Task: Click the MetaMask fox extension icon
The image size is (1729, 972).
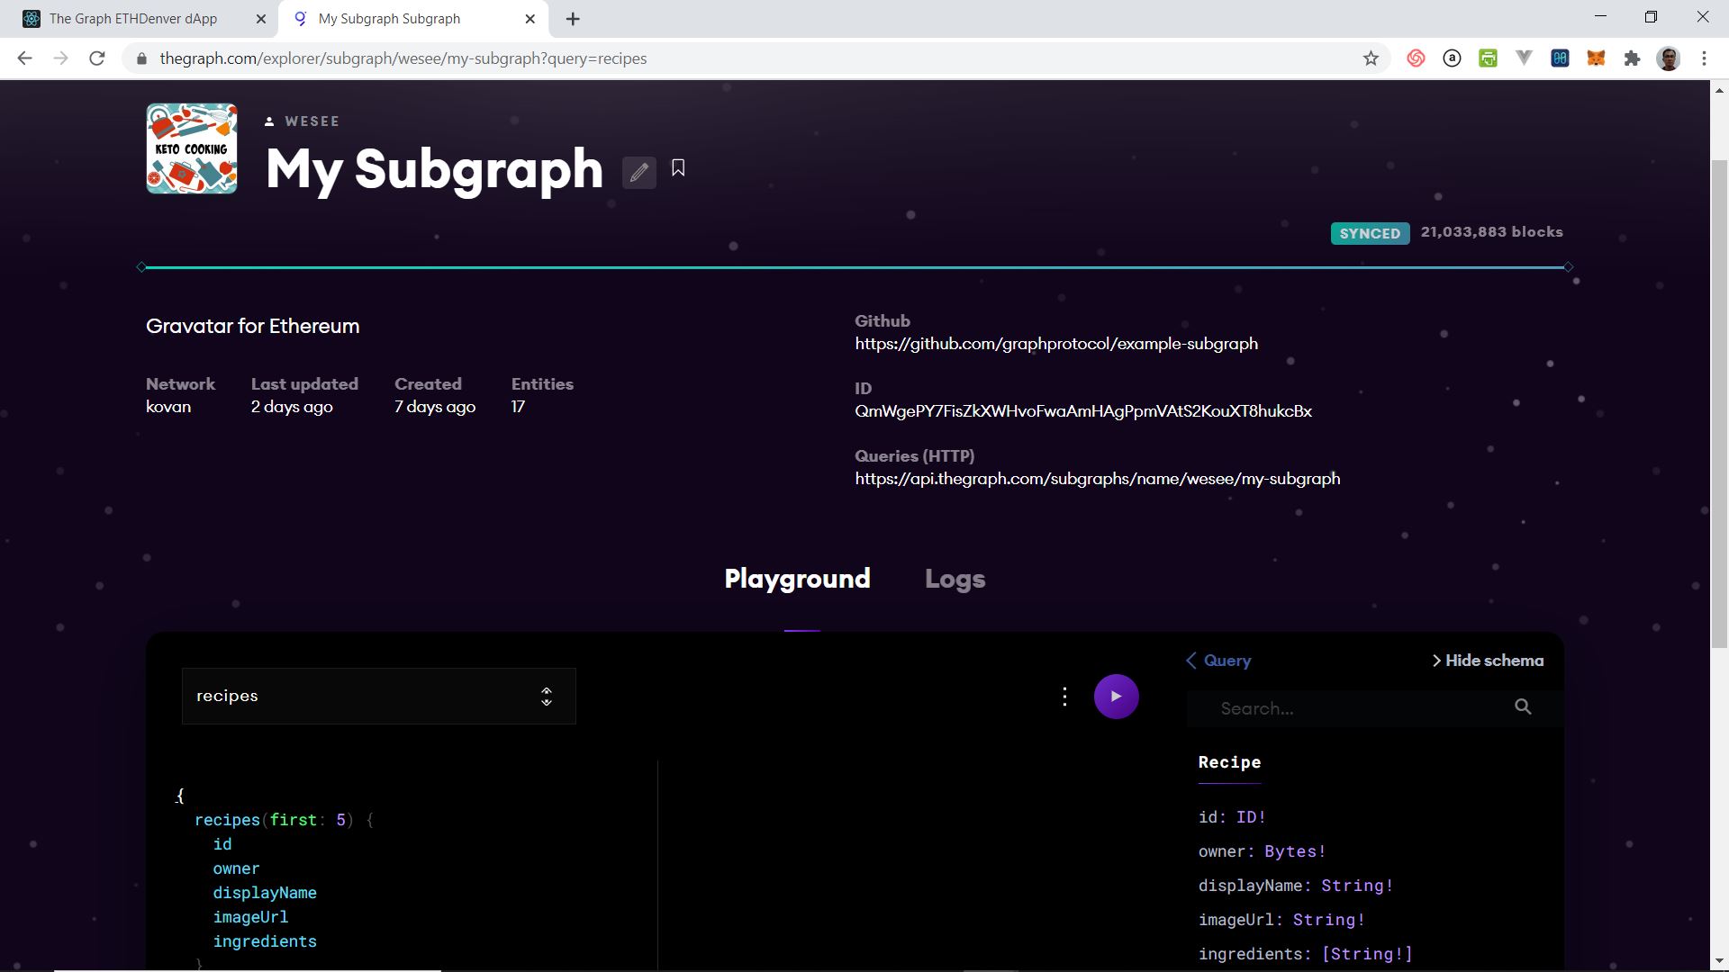Action: (1595, 58)
